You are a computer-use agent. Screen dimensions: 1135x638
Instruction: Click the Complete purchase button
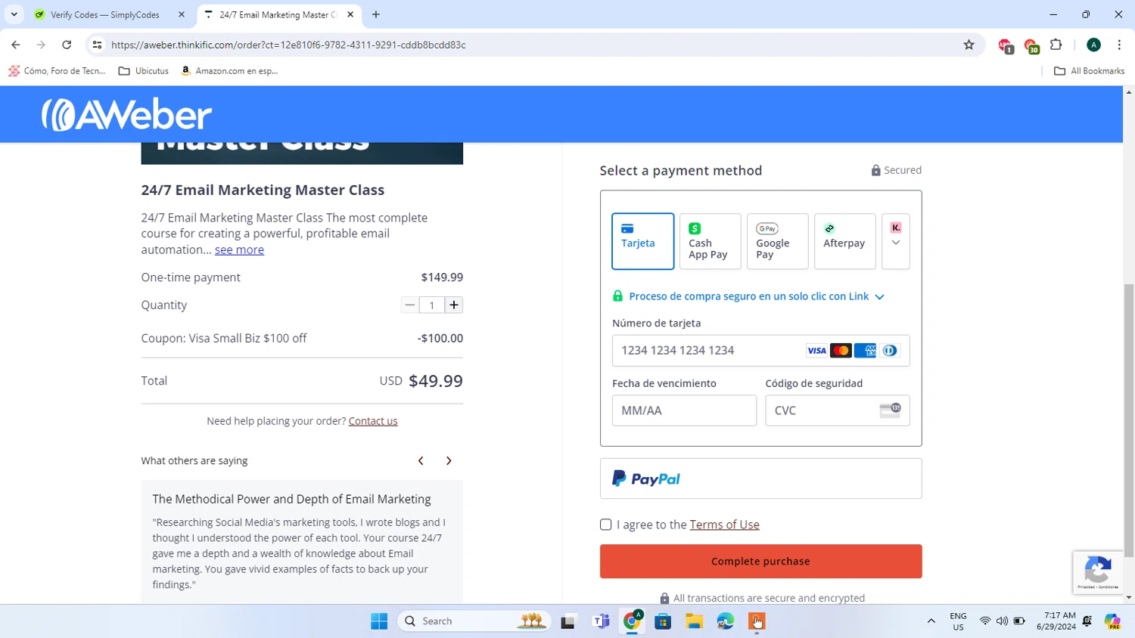point(760,562)
